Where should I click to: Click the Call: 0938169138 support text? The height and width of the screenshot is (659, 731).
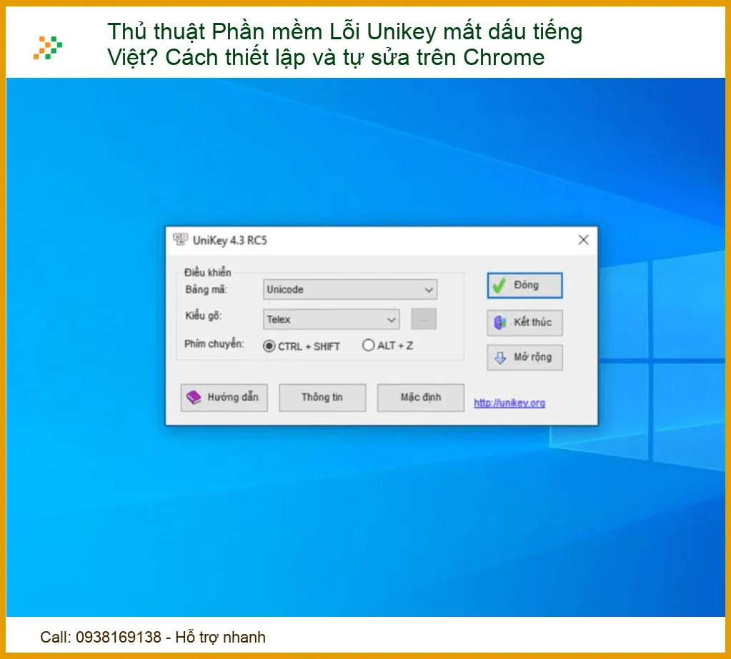coord(153,637)
